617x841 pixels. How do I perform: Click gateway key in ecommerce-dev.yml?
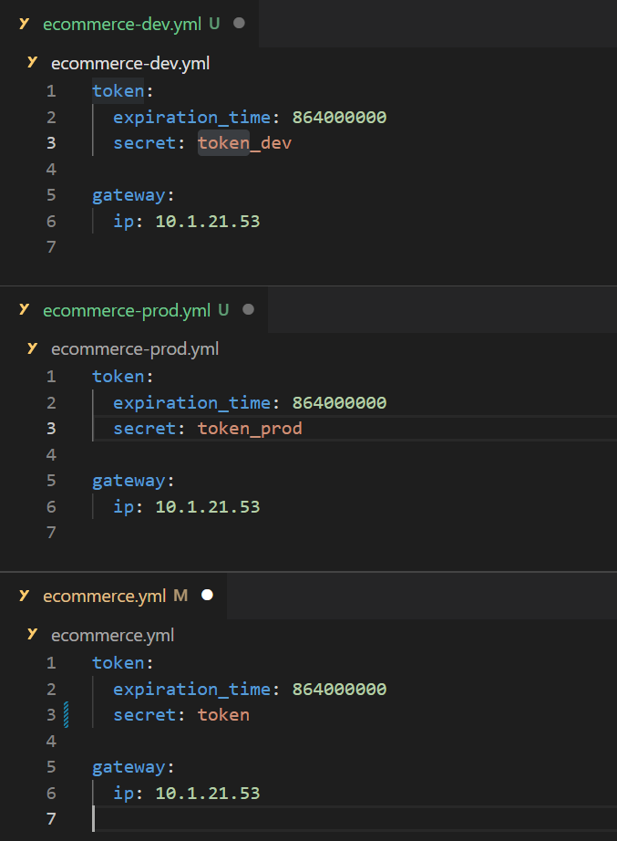pyautogui.click(x=129, y=195)
